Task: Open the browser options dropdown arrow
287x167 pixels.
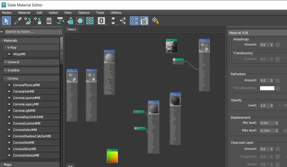Action: point(2,32)
